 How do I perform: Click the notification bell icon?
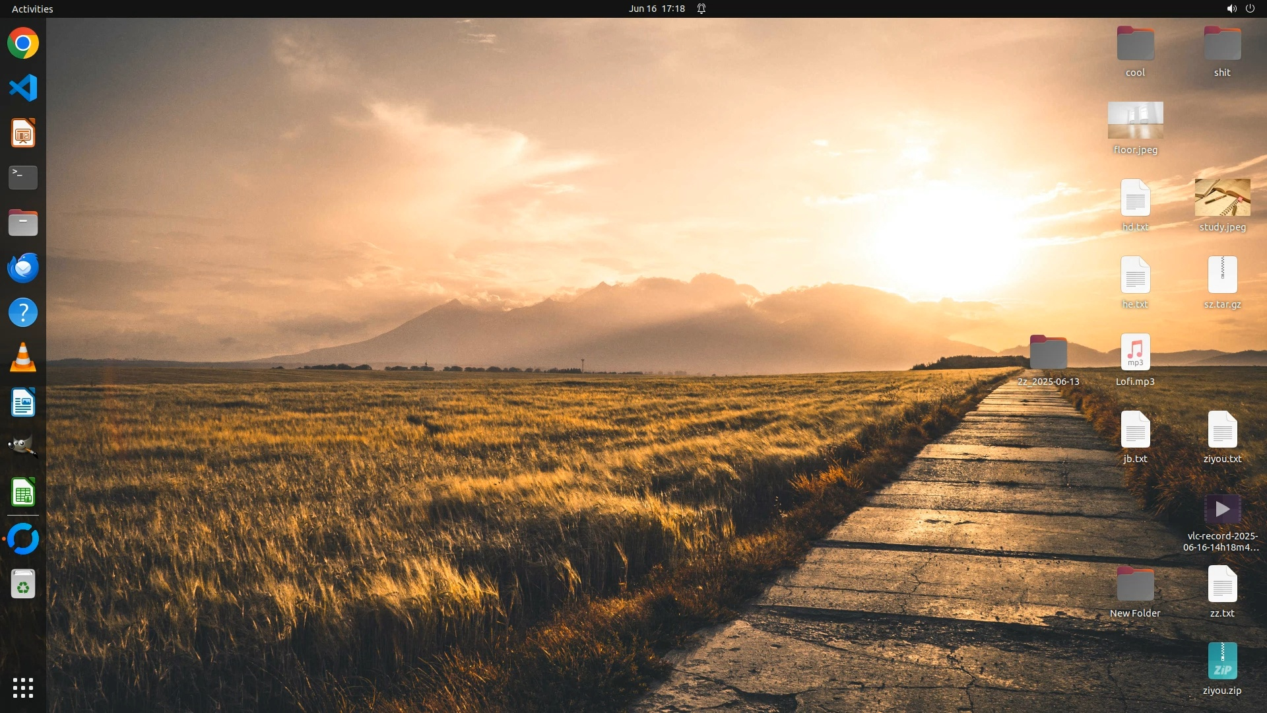tap(701, 9)
